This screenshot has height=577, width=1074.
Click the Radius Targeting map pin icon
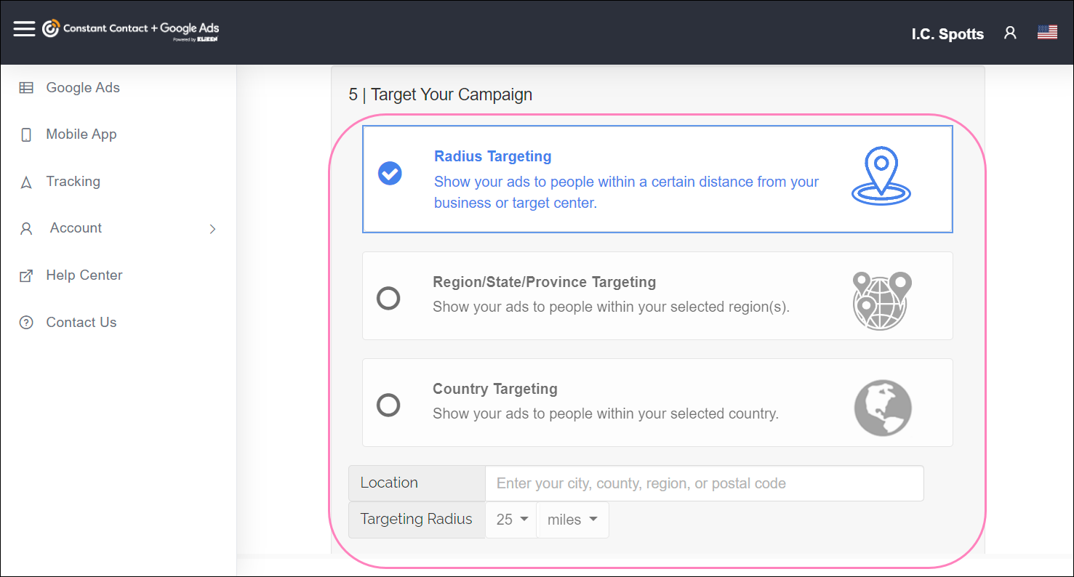881,176
